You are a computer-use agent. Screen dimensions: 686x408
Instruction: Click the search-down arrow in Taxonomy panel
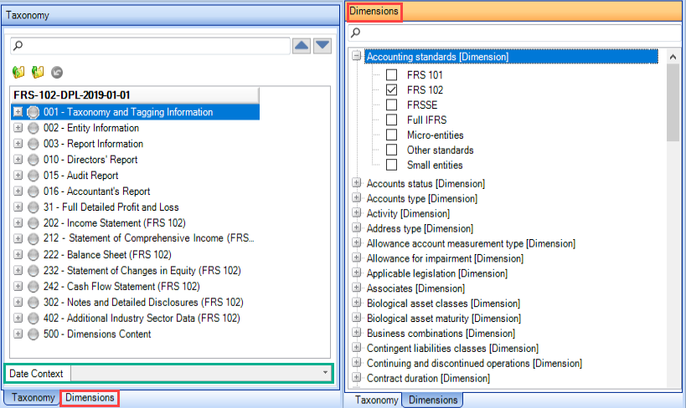point(322,45)
